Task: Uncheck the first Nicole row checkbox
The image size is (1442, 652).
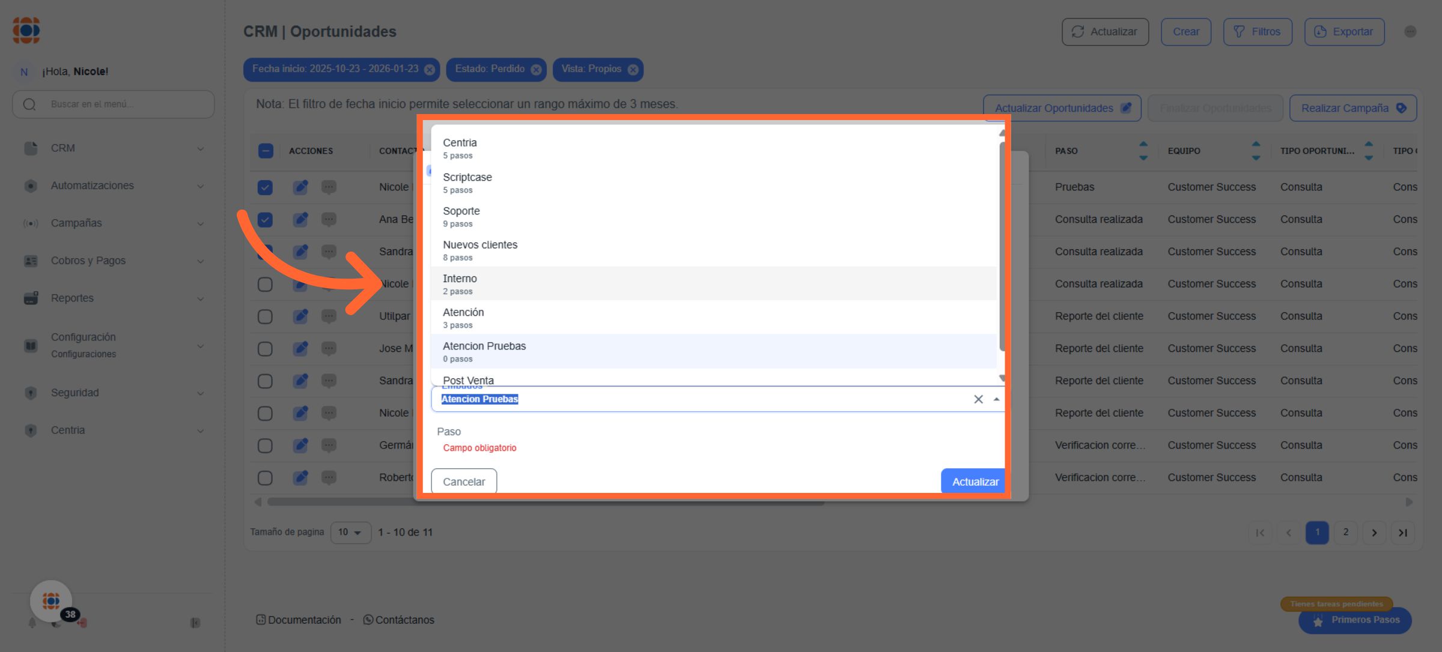Action: (265, 187)
